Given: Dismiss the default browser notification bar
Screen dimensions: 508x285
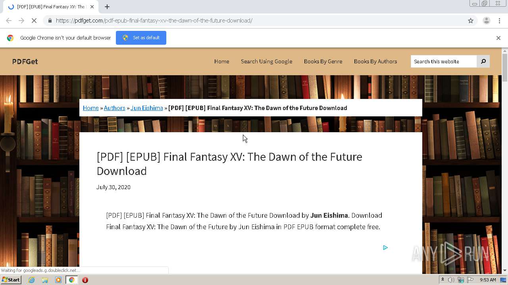Looking at the screenshot, I should pos(498,38).
